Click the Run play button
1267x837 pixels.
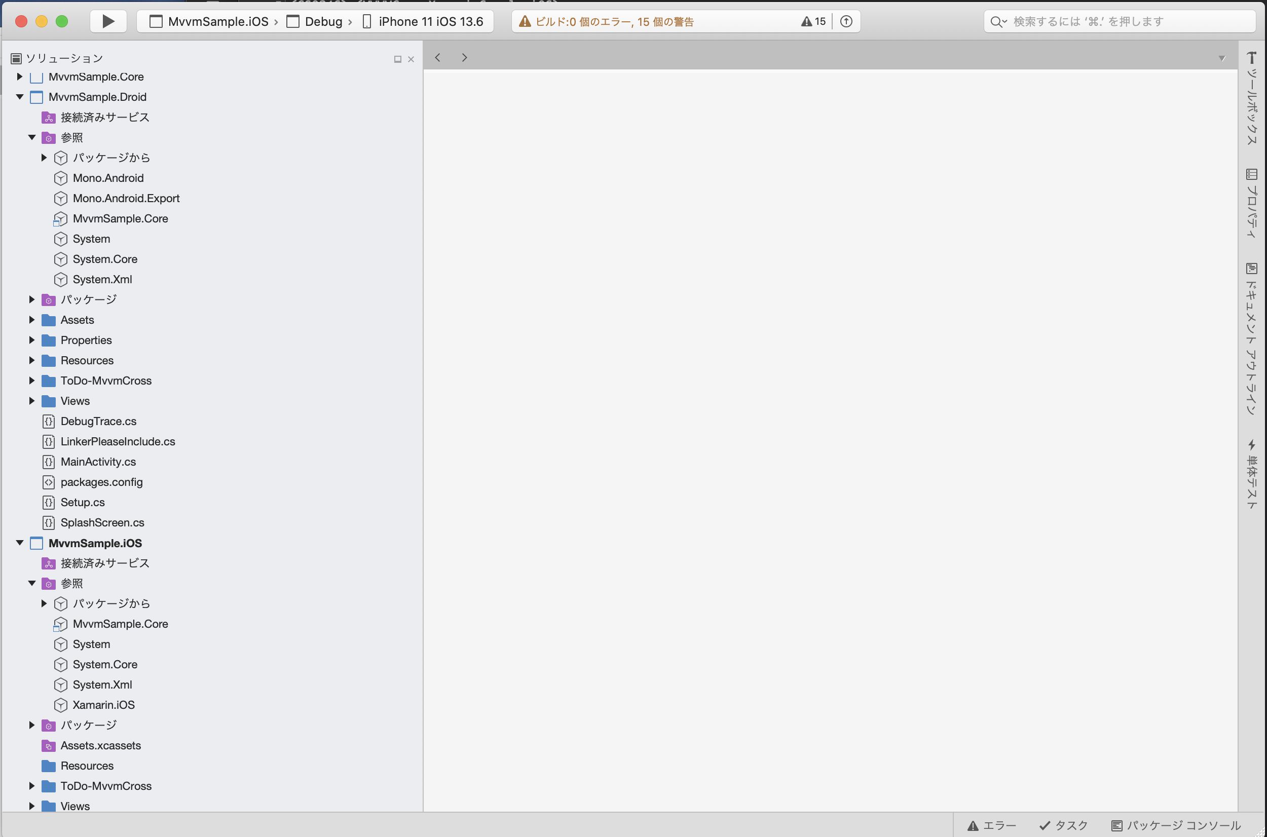click(108, 21)
